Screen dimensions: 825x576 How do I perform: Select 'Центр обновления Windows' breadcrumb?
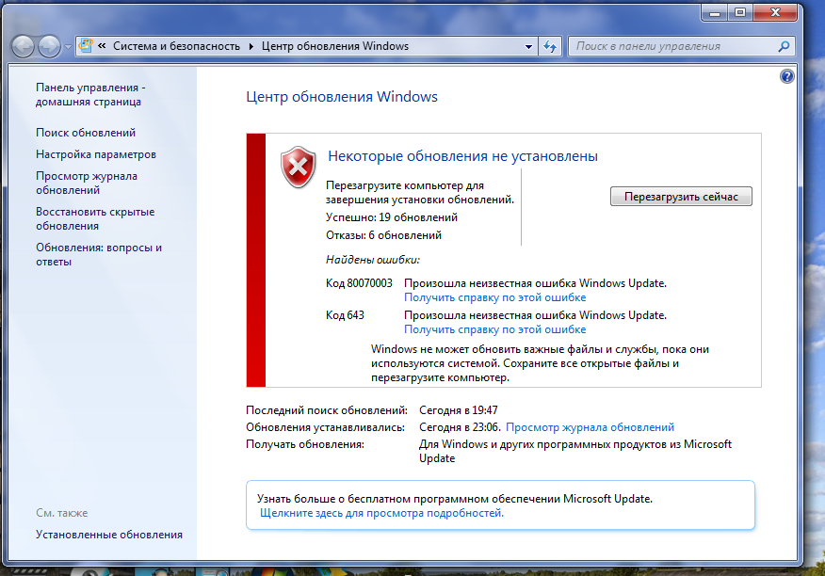point(335,46)
